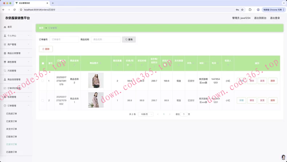Click the 订单编号 input field

point(64,39)
